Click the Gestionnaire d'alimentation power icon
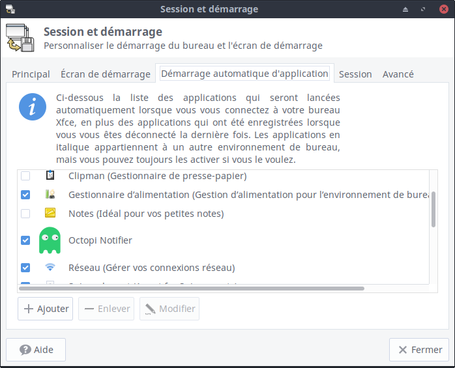This screenshot has width=455, height=368. [50, 194]
